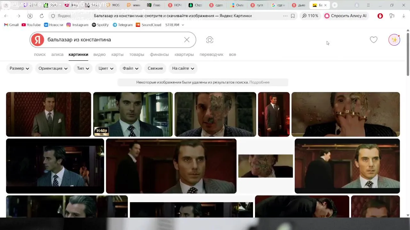Expand the Цвет filter dropdown
This screenshot has width=410, height=230.
(x=106, y=68)
